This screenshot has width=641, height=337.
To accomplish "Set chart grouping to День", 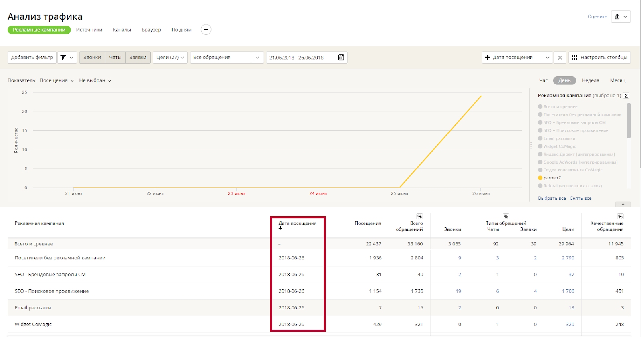I will coord(564,80).
